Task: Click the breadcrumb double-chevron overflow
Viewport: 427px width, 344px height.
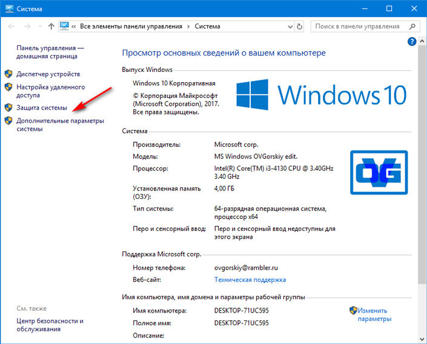Action: click(73, 27)
